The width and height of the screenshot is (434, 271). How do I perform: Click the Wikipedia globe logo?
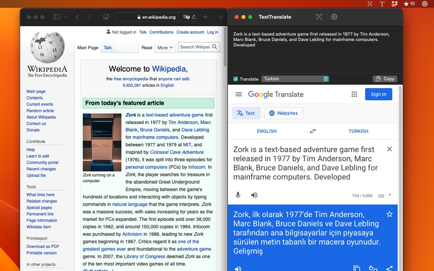tap(48, 47)
